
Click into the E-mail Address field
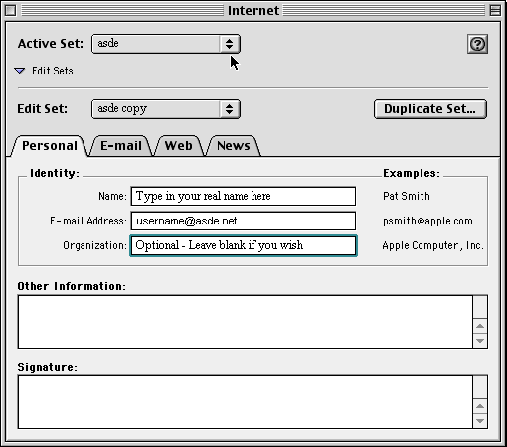click(244, 221)
